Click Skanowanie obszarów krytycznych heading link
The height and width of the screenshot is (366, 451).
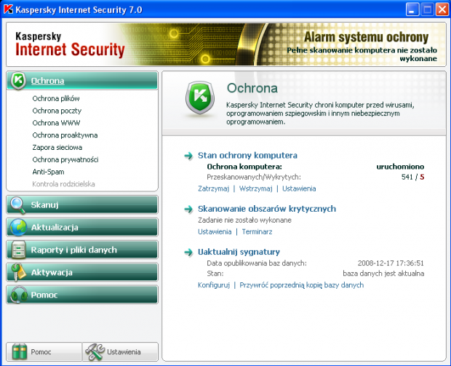coord(267,209)
